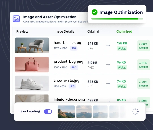Select the second lazy-loaded mountain thumbnail
The width and height of the screenshot is (153, 130).
84,112
